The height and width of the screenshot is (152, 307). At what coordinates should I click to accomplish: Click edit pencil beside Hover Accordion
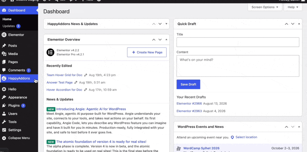click(x=86, y=90)
